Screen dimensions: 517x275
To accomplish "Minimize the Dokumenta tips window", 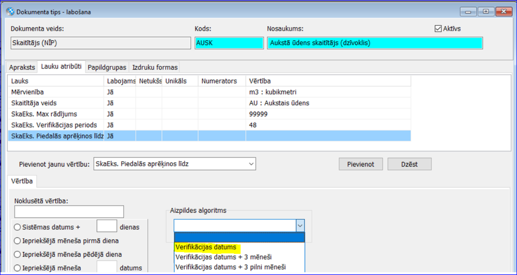I will (x=468, y=11).
